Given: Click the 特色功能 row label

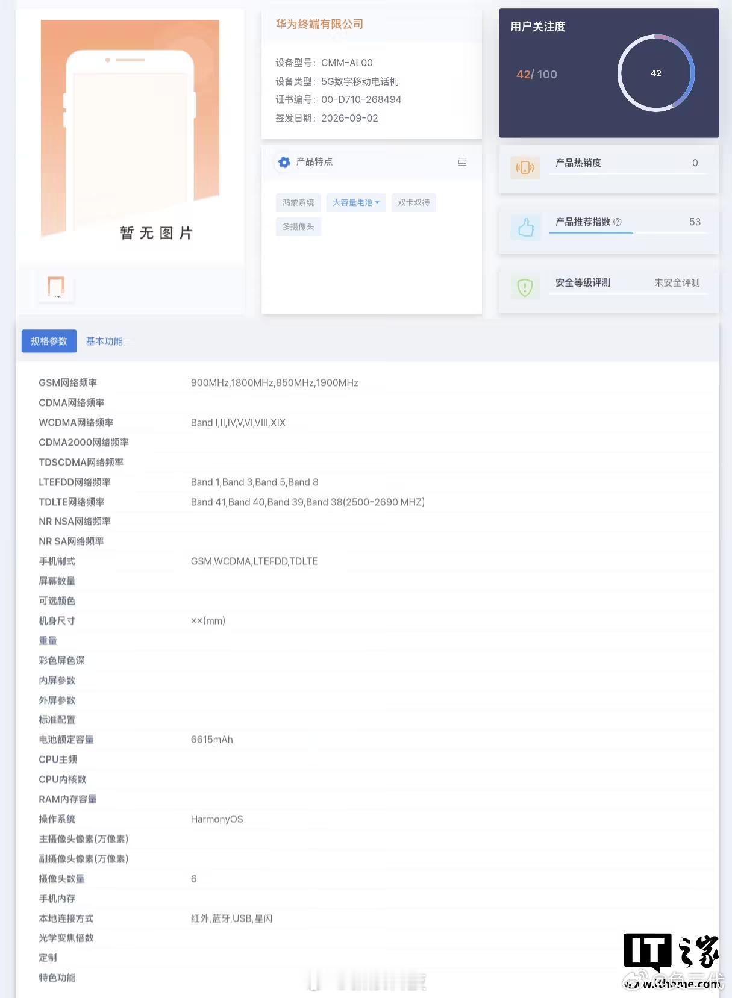Looking at the screenshot, I should click(57, 977).
